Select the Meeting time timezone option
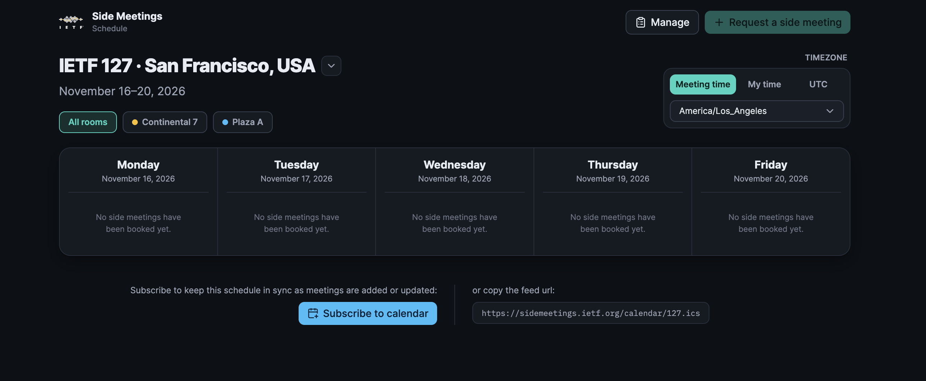The height and width of the screenshot is (381, 926). pyautogui.click(x=703, y=84)
